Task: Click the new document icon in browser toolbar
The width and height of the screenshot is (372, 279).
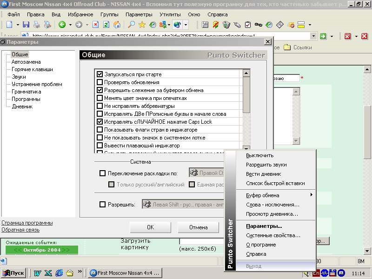Action: click(x=9, y=25)
